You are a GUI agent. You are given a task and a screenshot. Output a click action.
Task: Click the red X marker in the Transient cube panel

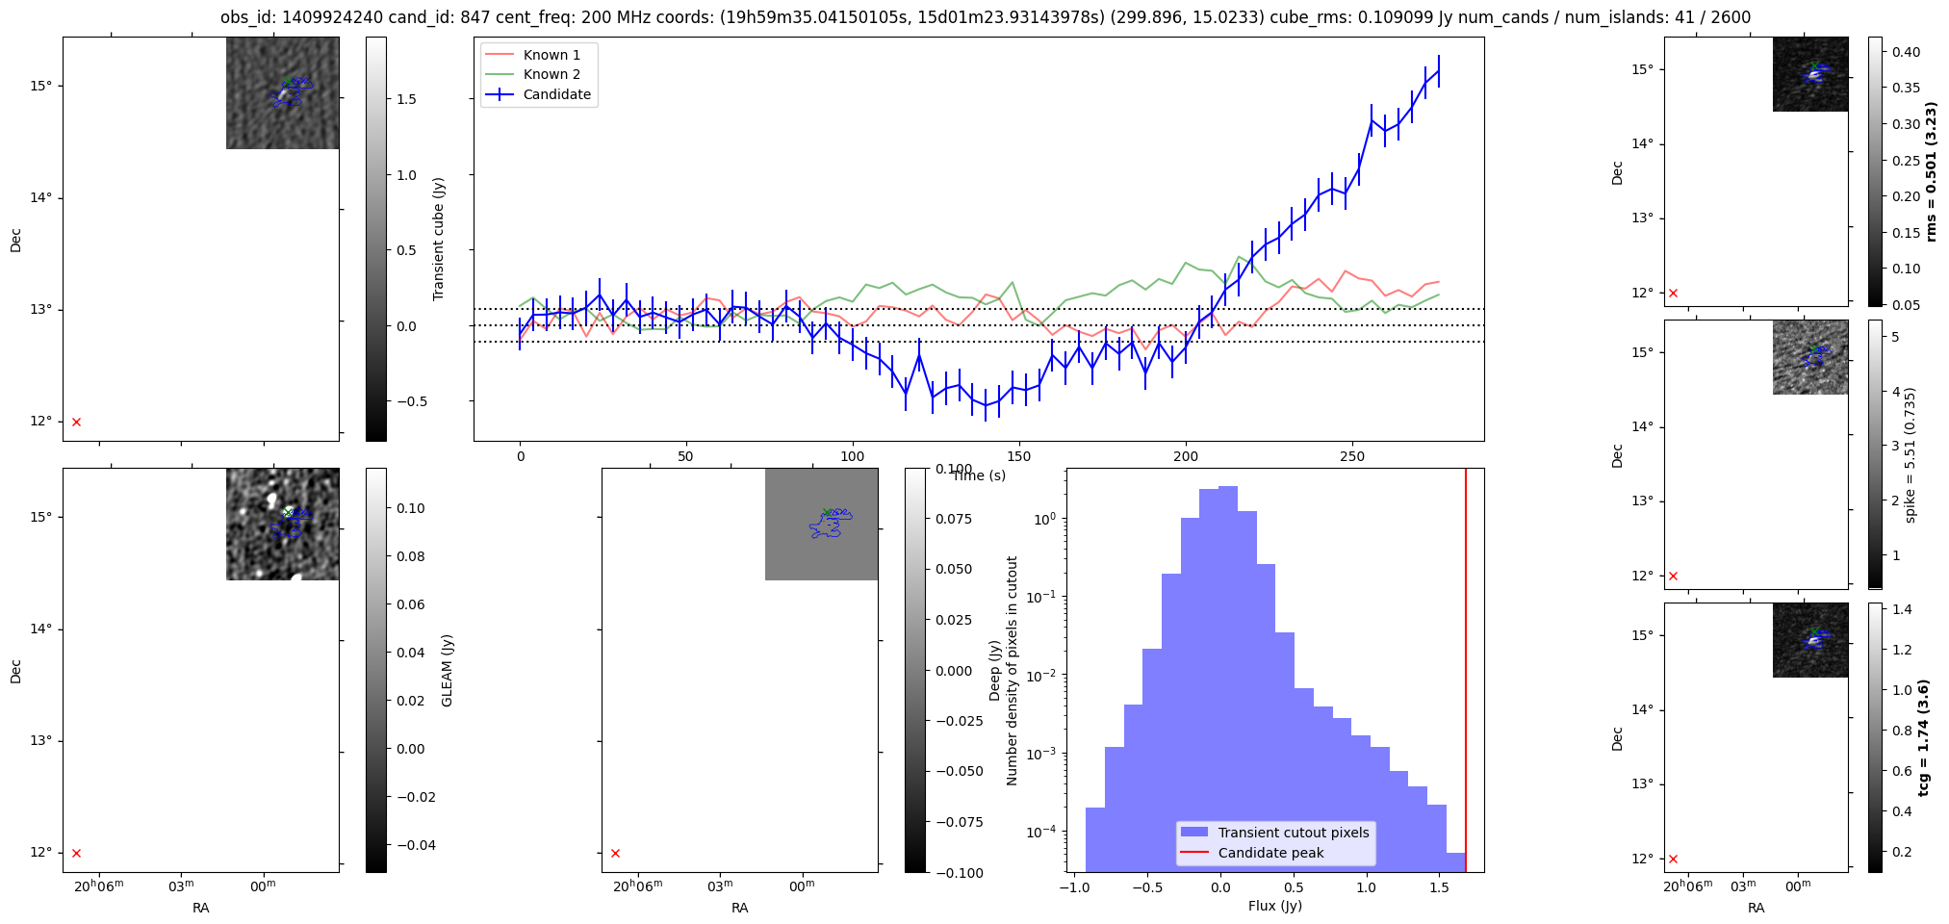click(x=76, y=422)
